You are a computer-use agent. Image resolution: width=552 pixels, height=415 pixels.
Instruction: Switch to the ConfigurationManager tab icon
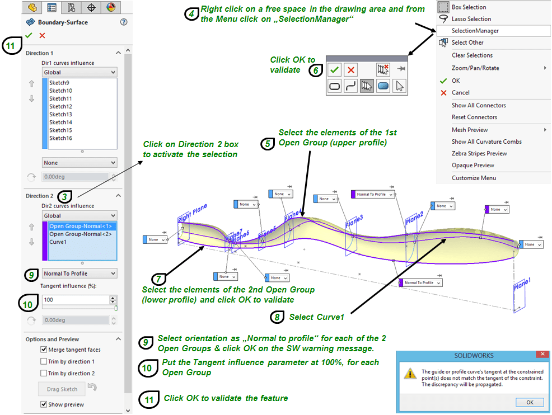(x=71, y=7)
